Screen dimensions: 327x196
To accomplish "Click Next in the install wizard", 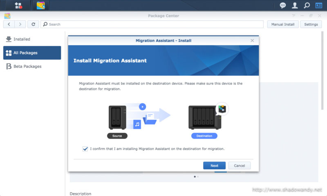I will [214, 166].
